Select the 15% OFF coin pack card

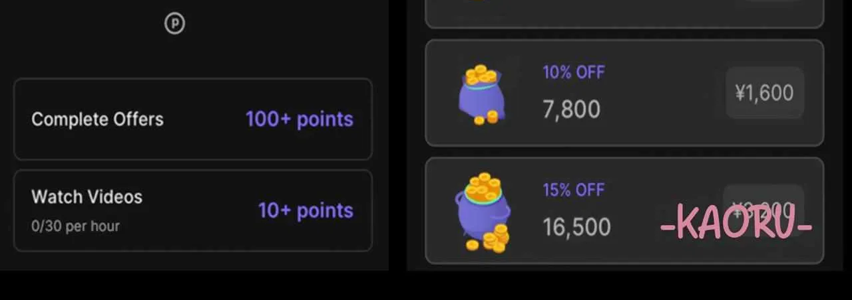[624, 211]
